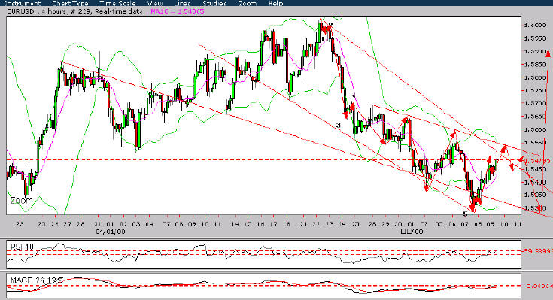Click the 1.5700 price axis label

[535, 103]
